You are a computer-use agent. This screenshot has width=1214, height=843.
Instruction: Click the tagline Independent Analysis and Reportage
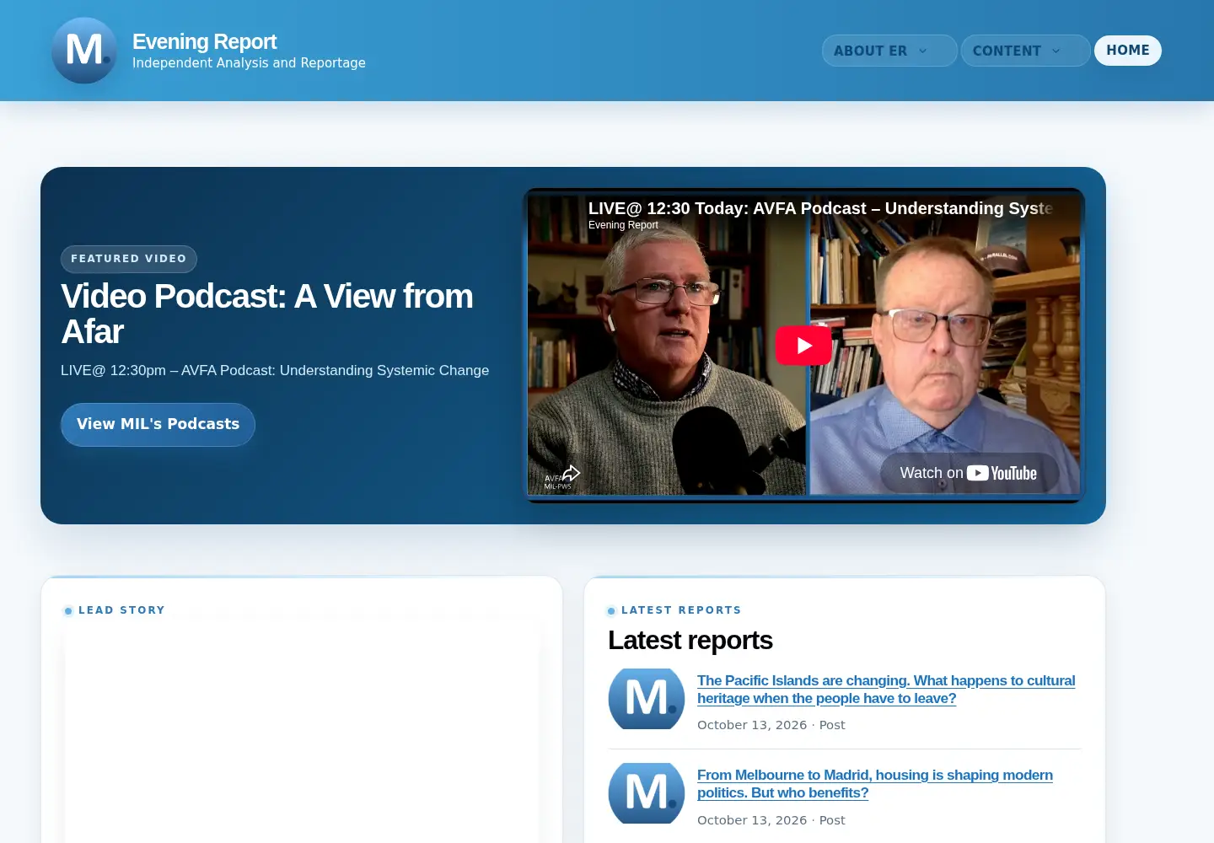[x=249, y=63]
